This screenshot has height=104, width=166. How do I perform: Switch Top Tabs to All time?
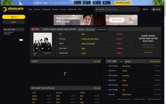[128, 62]
